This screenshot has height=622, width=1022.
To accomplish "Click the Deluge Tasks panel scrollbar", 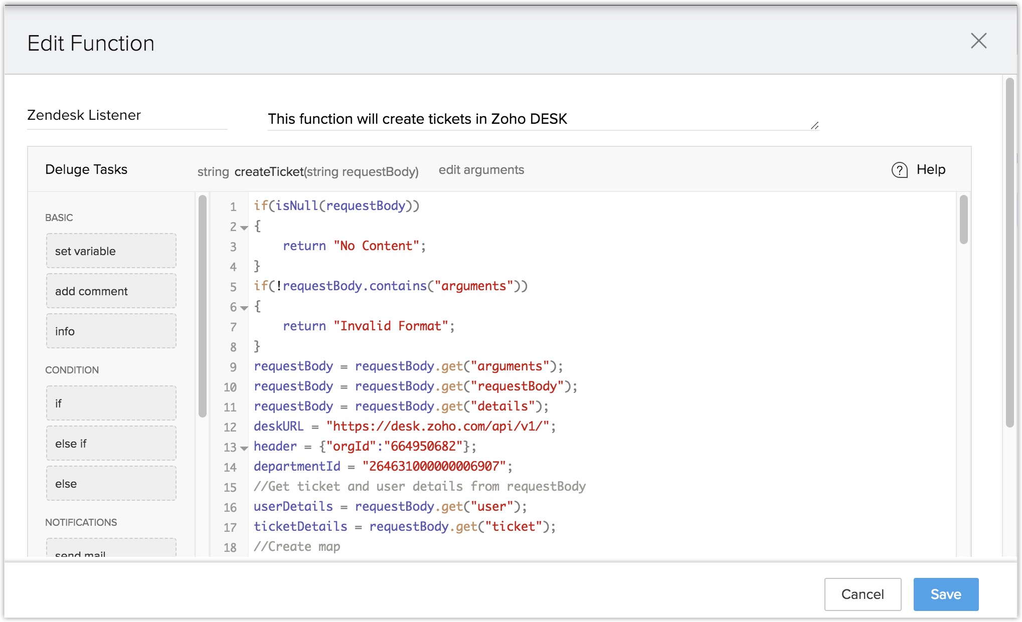I will pyautogui.click(x=203, y=306).
